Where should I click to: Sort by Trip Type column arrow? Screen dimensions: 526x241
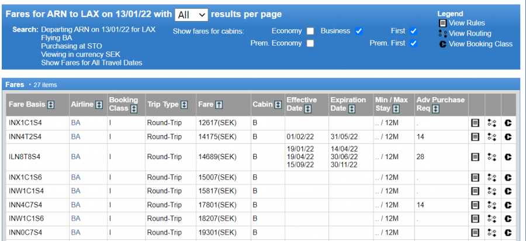click(185, 105)
